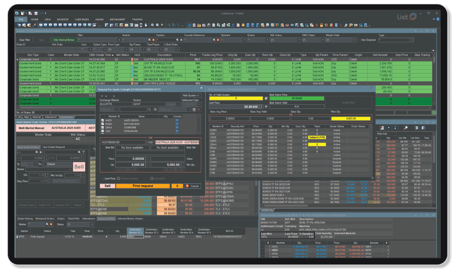Click the zoom out magnifier icon
The height and width of the screenshot is (274, 458).
[157, 25]
